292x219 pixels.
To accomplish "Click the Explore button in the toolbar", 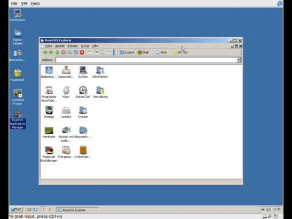I will [x=127, y=52].
